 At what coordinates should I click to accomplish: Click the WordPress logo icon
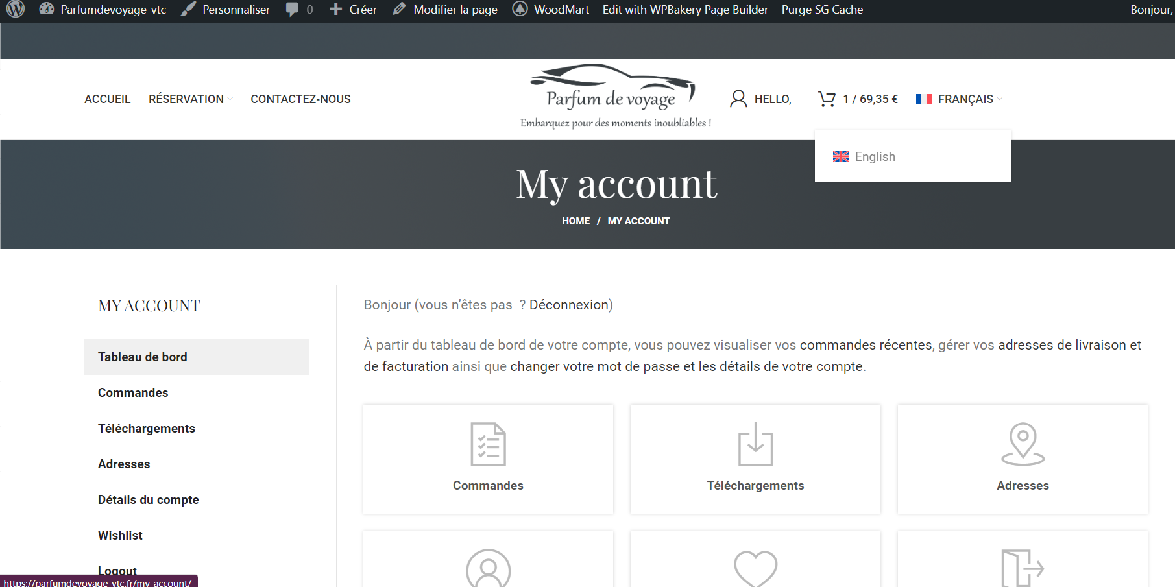point(16,9)
